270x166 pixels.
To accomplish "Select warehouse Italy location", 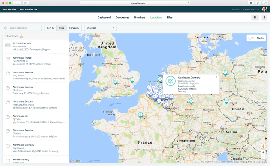I will click(36, 159).
